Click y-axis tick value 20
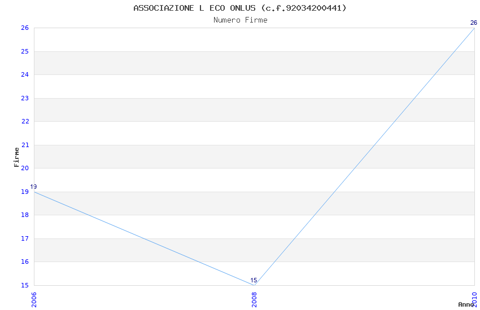This screenshot has height=310, width=480. (25, 168)
